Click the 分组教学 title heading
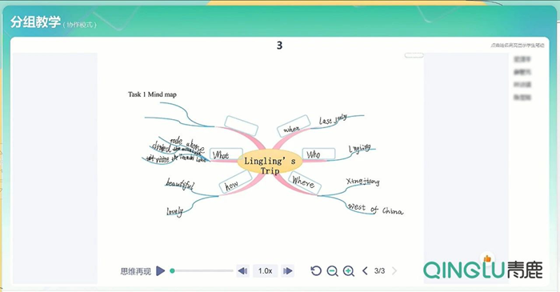560x292 pixels. tap(35, 22)
